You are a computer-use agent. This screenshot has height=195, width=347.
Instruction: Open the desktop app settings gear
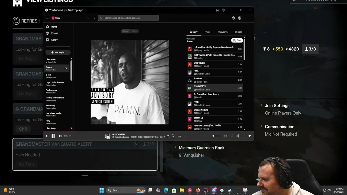tap(223, 10)
